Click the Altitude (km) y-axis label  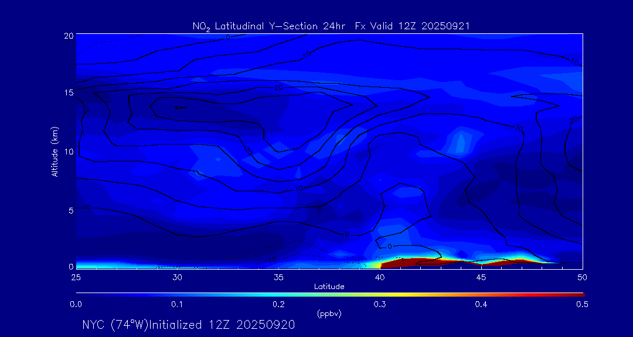click(55, 151)
